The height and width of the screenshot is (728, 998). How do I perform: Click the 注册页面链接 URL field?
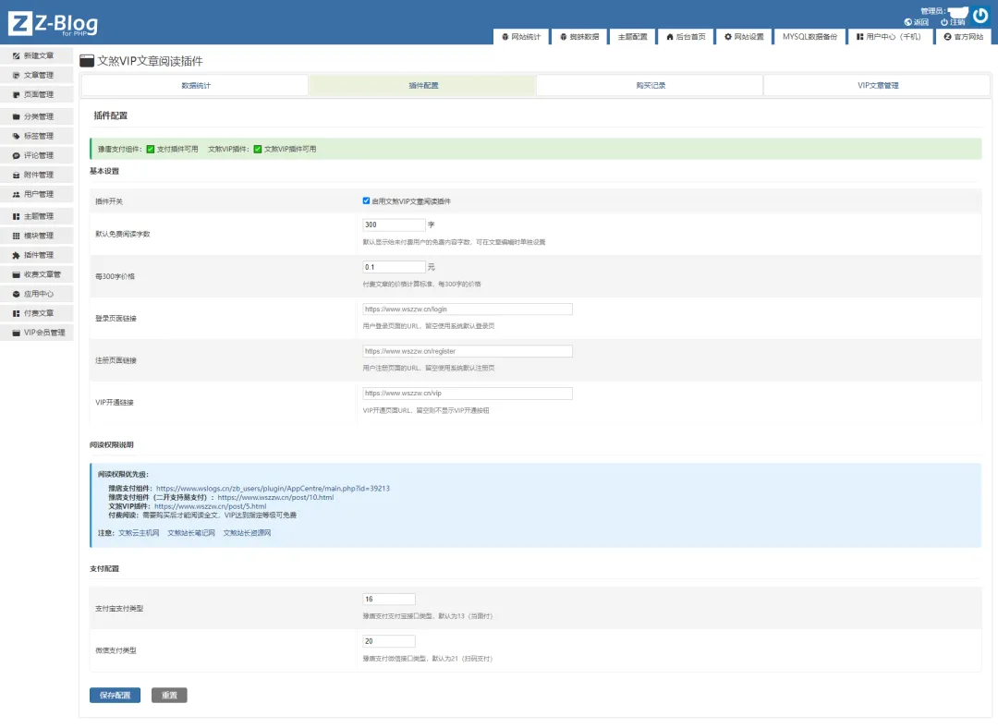[x=468, y=351]
